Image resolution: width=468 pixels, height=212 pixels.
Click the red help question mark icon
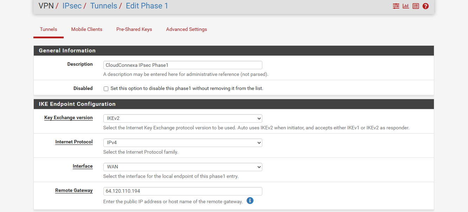(x=425, y=6)
